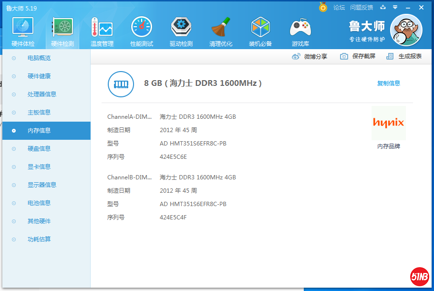Click the 鲁大师 avatar icon

(x=406, y=30)
